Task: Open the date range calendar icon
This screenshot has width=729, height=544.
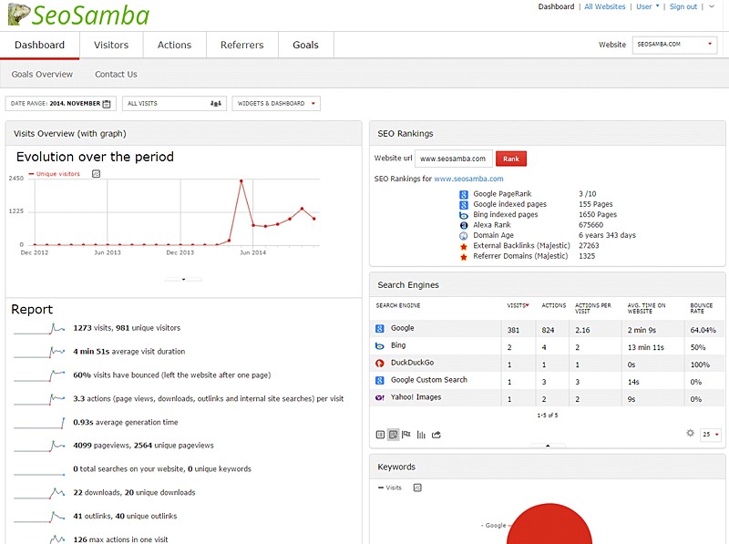Action: click(107, 104)
